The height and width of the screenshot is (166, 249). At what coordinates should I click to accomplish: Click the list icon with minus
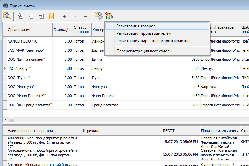pos(41,16)
